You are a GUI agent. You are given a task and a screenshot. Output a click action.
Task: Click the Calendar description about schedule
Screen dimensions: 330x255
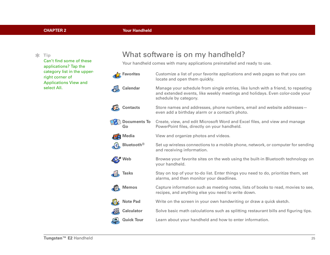233,93
